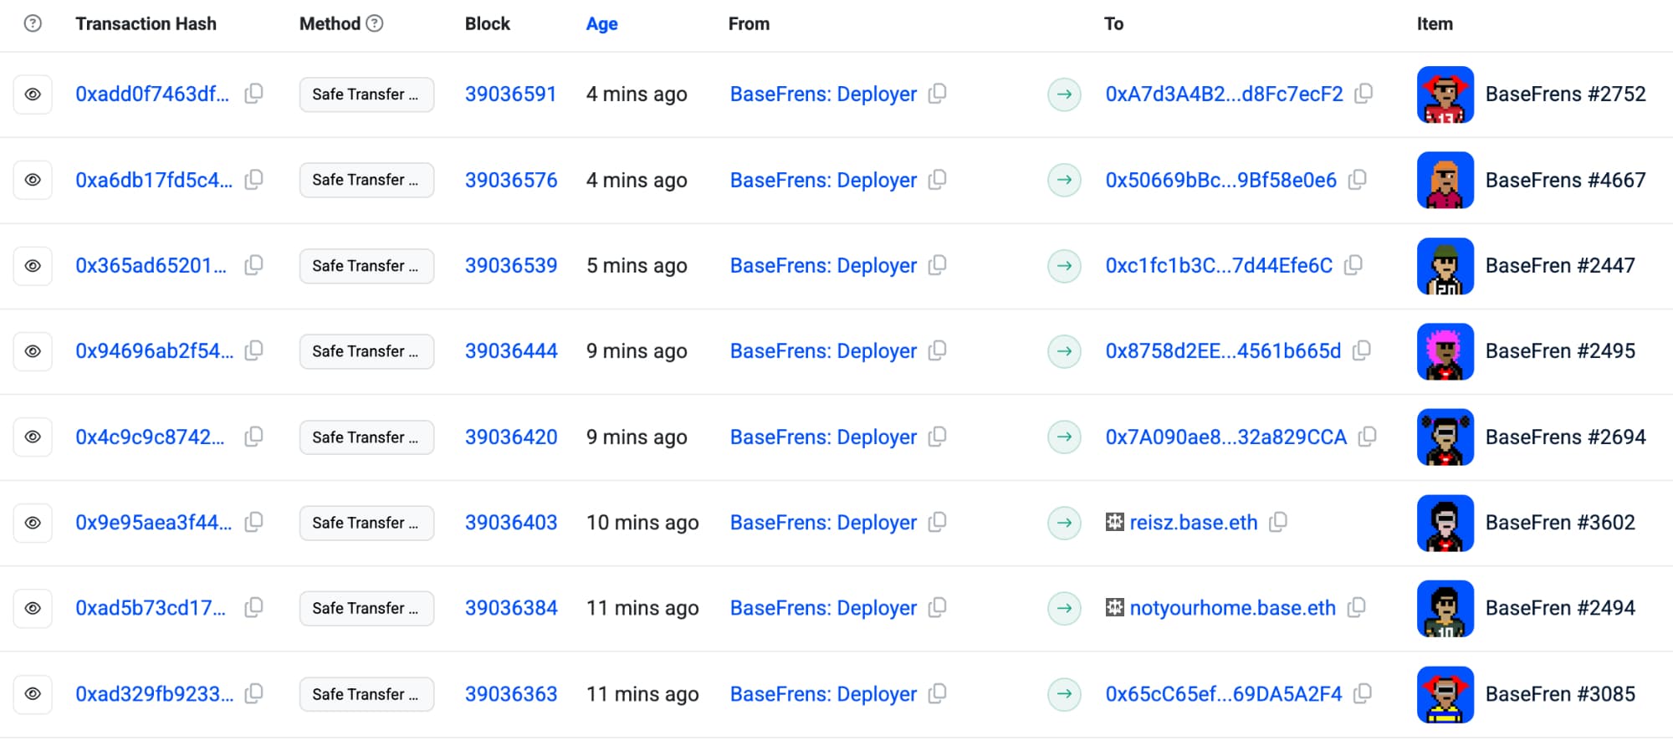Click the arrow icon in the 39036444 row
Image resolution: width=1673 pixels, height=746 pixels.
pos(1064,351)
